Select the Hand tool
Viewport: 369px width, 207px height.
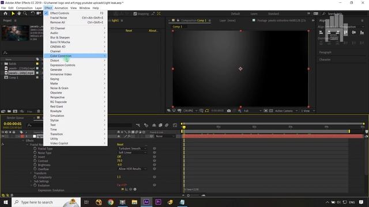tap(19, 13)
